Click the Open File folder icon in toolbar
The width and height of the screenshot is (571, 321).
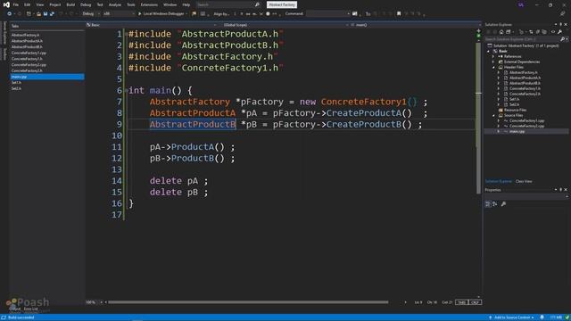38,14
